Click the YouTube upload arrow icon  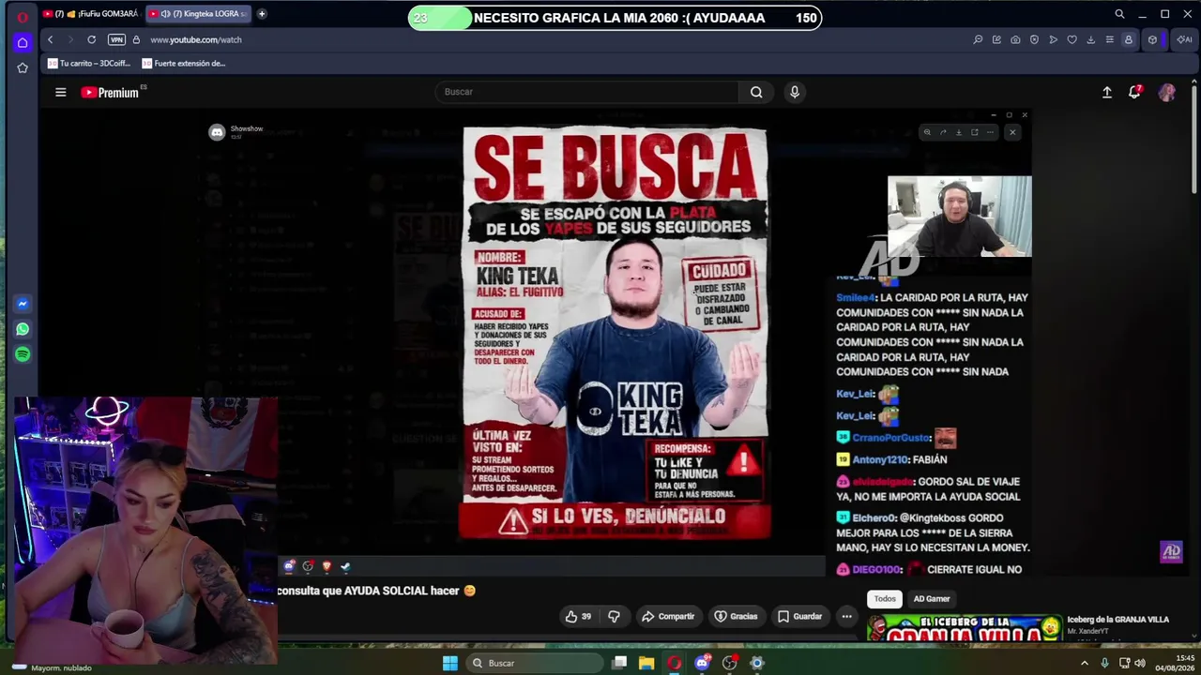[x=1107, y=92]
